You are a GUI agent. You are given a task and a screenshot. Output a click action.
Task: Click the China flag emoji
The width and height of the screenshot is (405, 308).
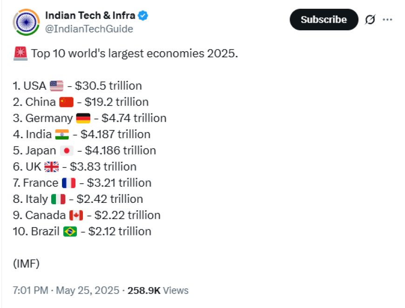point(67,102)
